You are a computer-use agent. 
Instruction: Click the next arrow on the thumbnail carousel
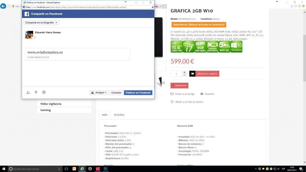[163, 83]
